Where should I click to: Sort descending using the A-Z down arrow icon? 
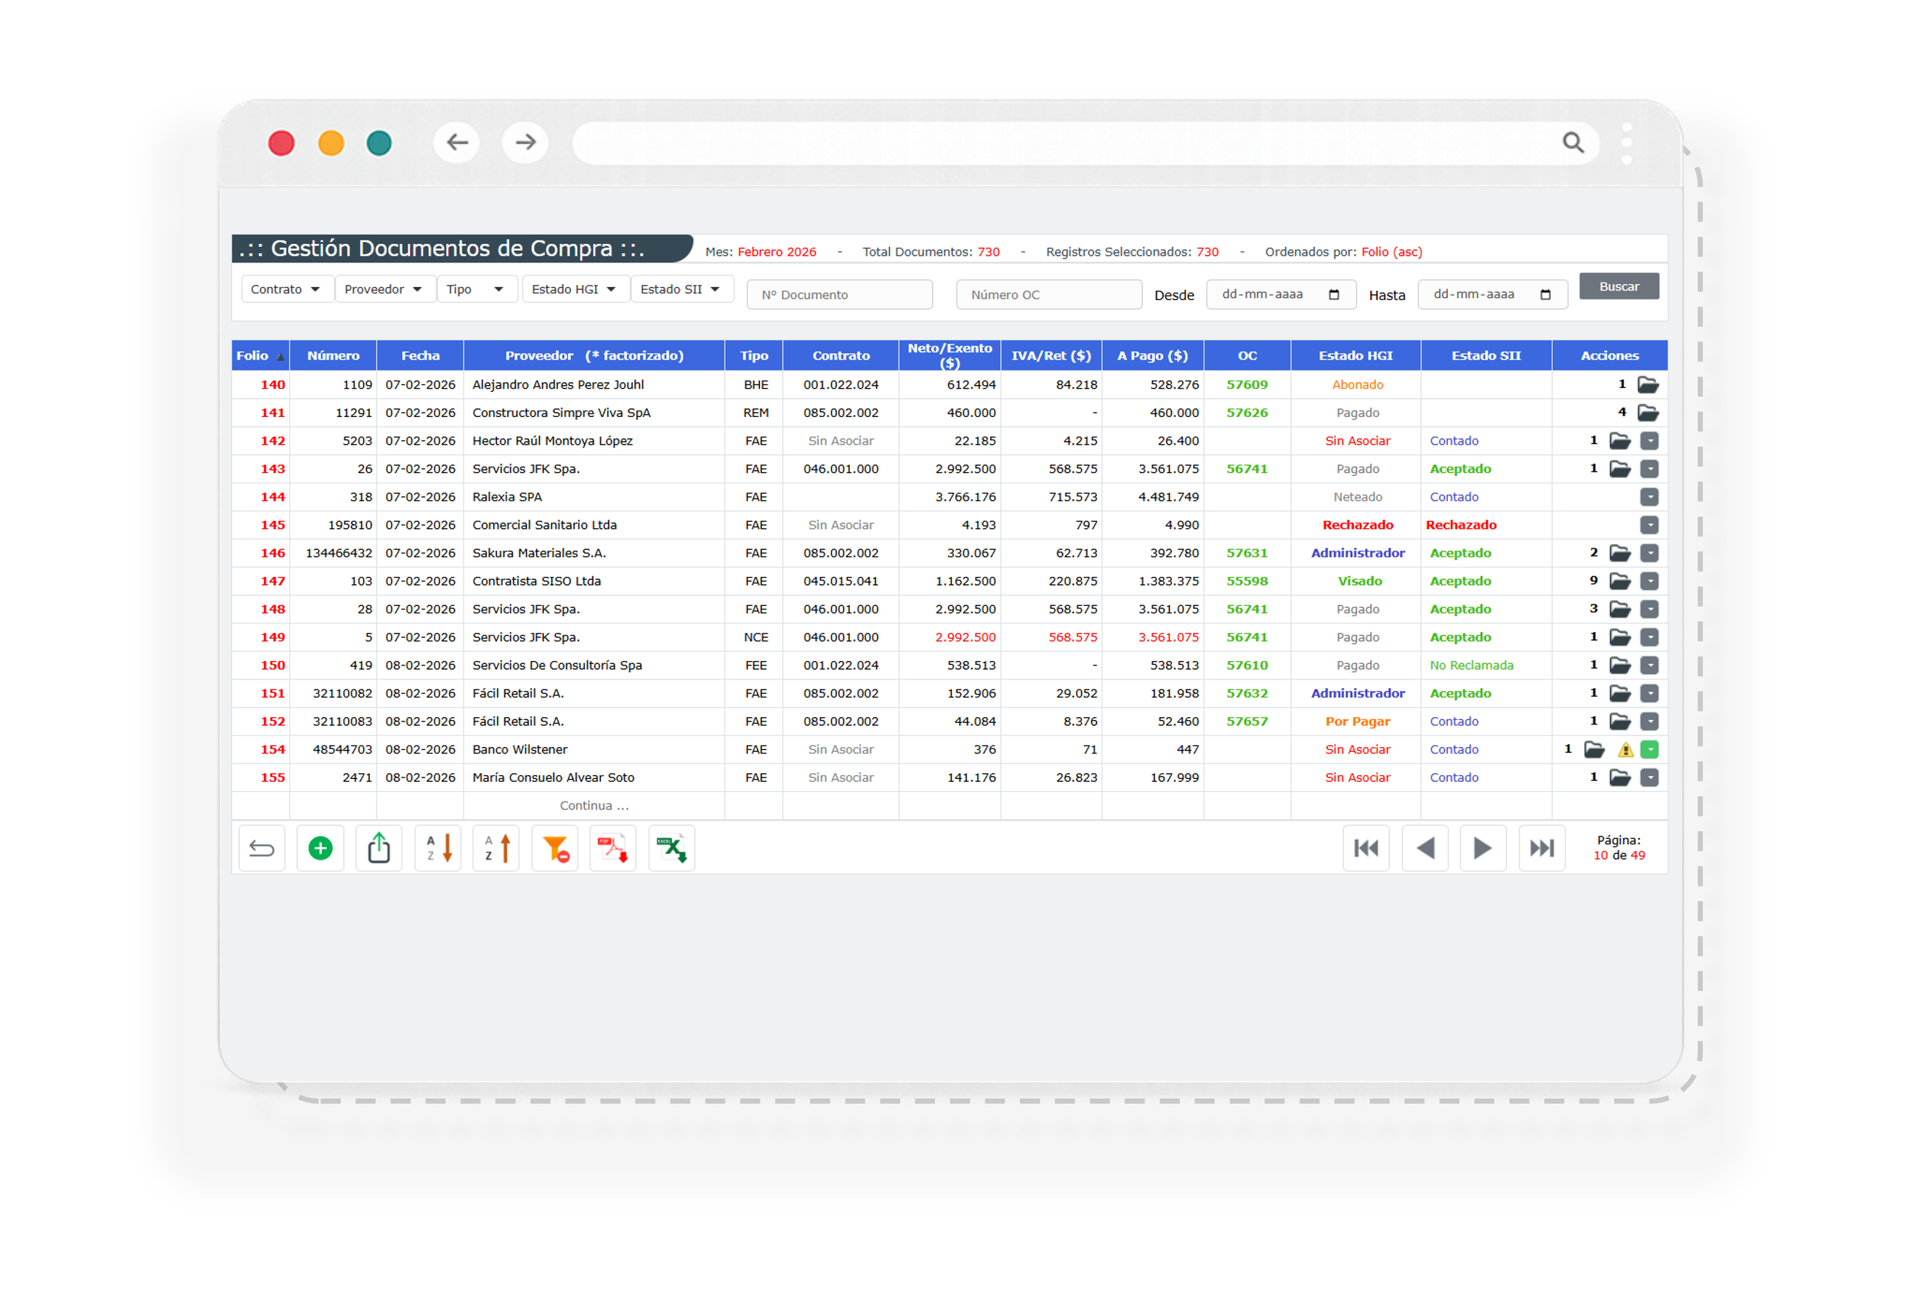(x=437, y=848)
